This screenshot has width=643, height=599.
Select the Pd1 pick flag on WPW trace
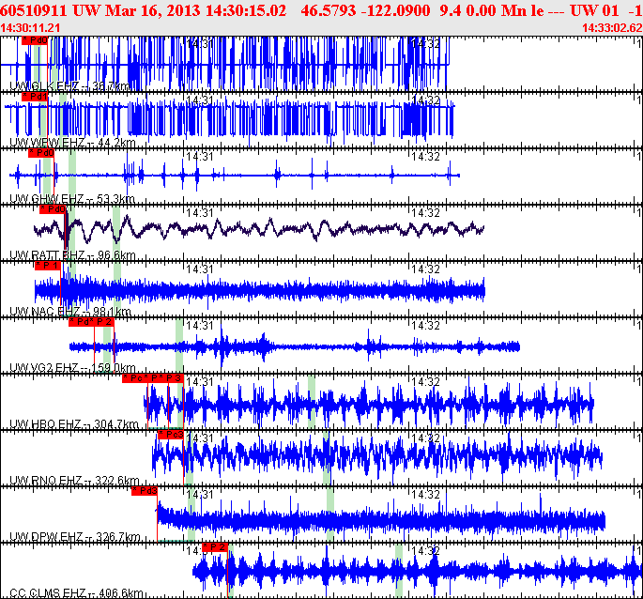click(x=35, y=97)
